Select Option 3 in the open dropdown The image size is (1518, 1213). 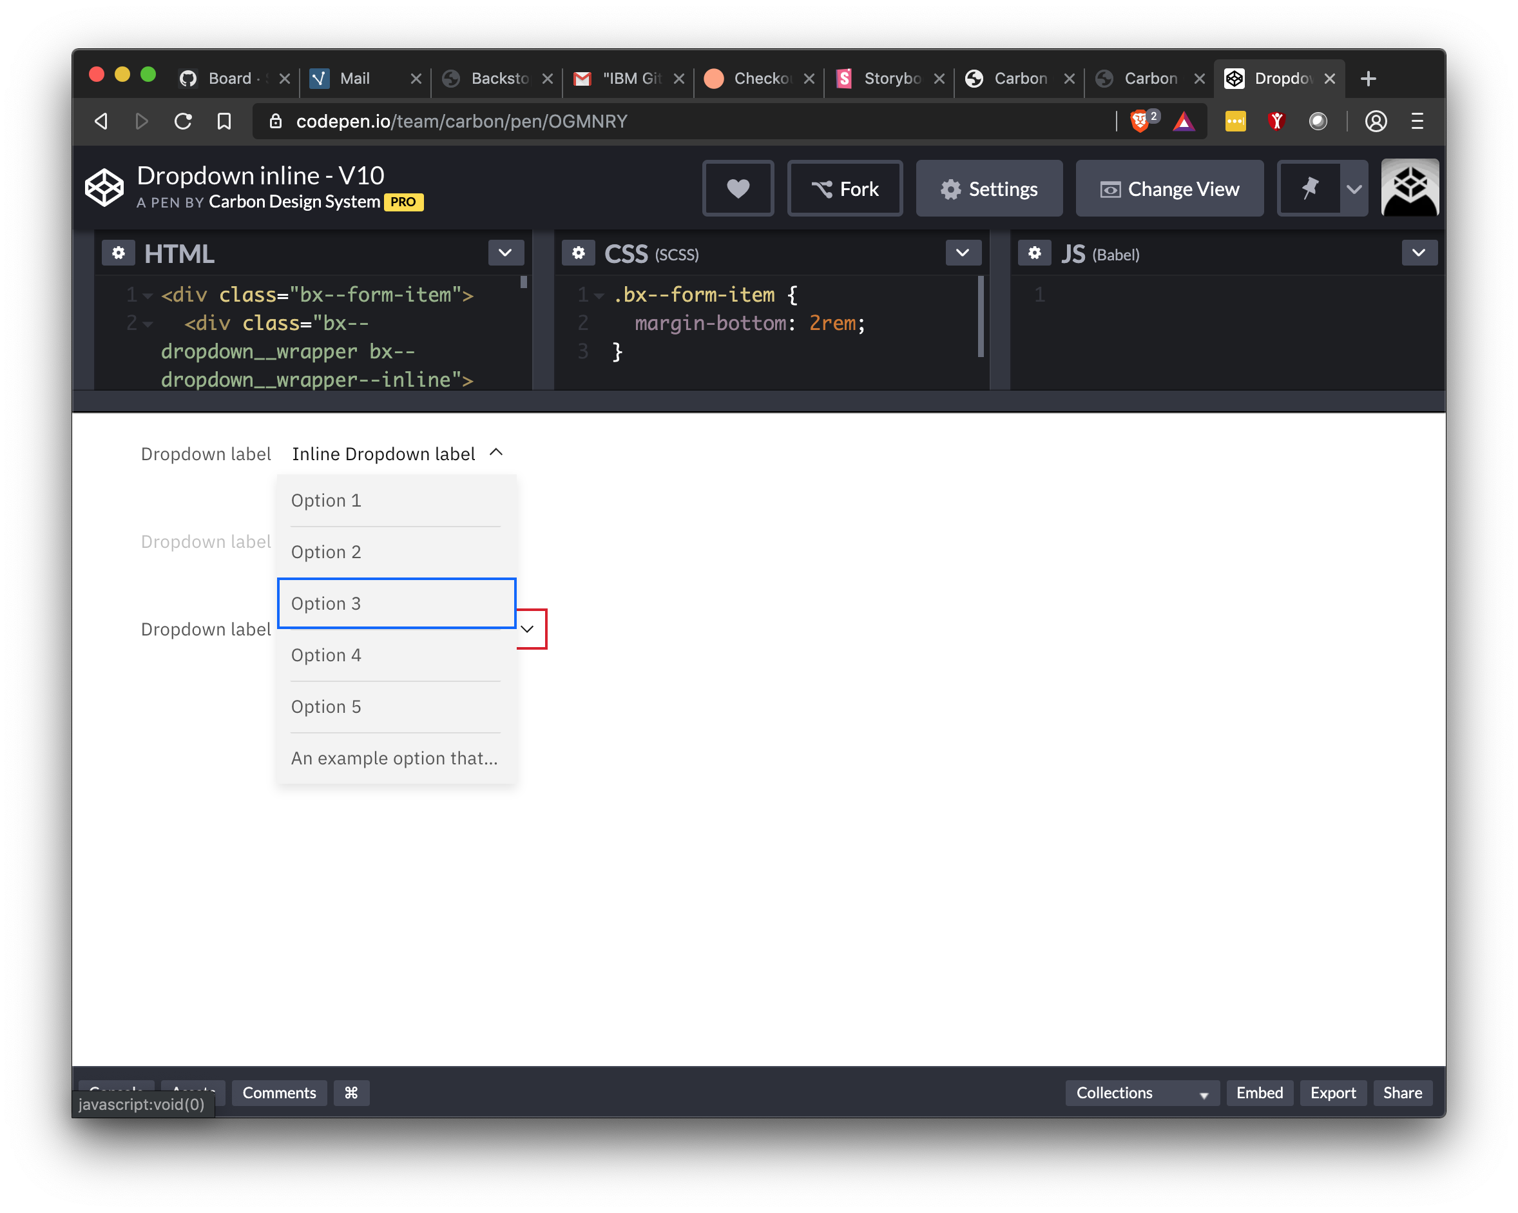(x=396, y=603)
